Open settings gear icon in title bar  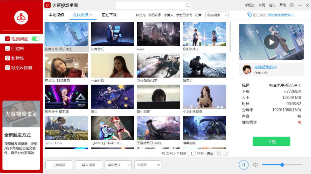point(291,5)
